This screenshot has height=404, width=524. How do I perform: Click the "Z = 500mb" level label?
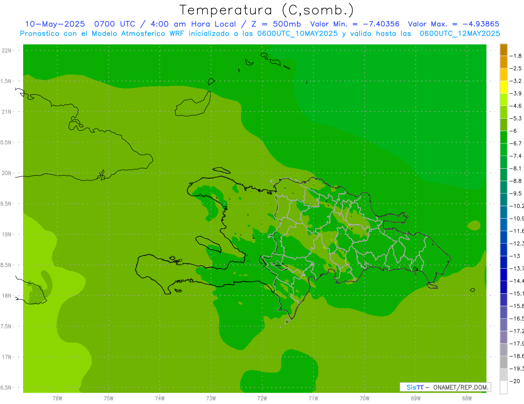pyautogui.click(x=276, y=24)
